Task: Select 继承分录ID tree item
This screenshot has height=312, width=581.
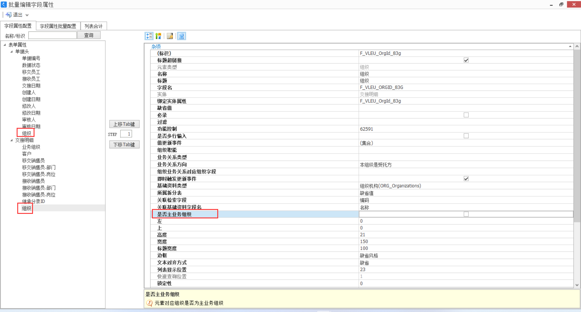Action: point(33,201)
